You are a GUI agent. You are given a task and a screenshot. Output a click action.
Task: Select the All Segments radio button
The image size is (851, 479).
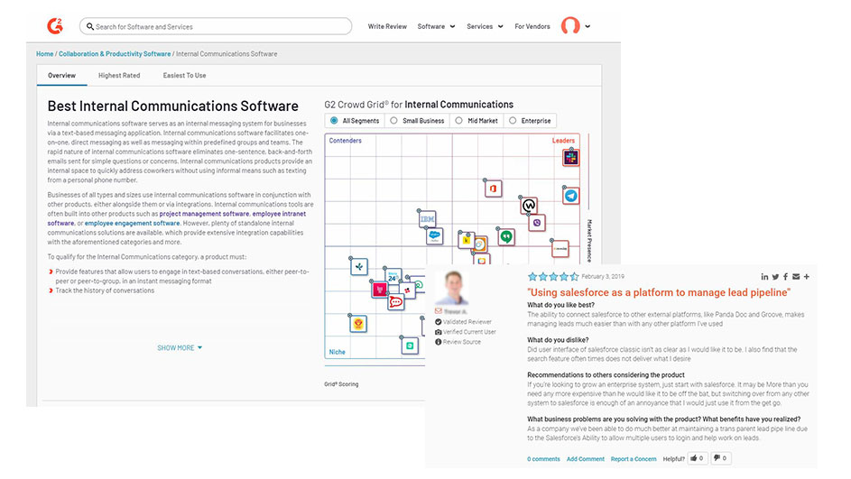[x=334, y=121]
